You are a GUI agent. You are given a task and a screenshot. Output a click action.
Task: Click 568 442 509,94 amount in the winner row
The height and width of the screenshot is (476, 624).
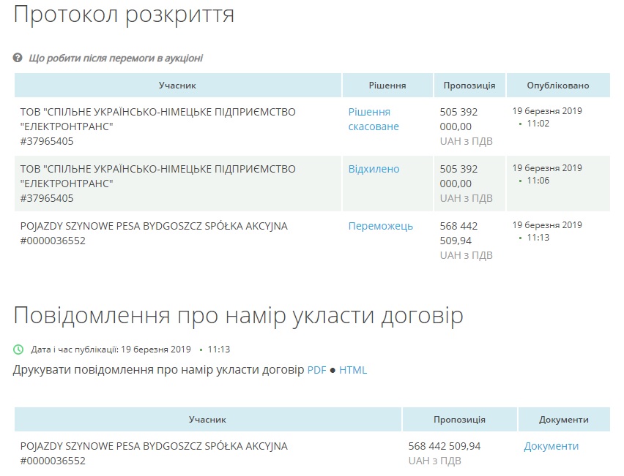coord(458,233)
